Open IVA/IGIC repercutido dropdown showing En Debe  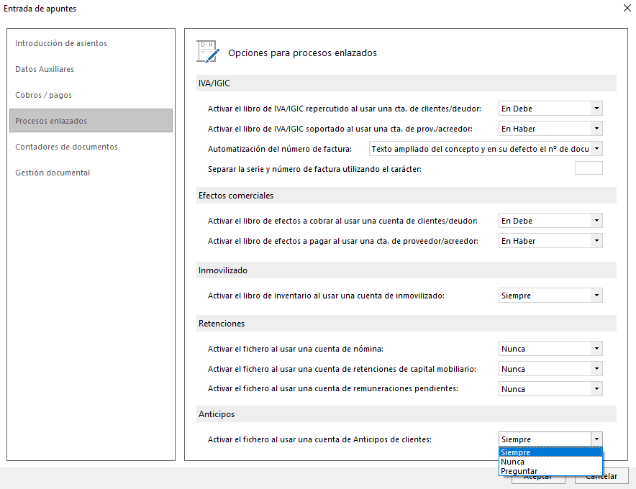[x=550, y=109]
